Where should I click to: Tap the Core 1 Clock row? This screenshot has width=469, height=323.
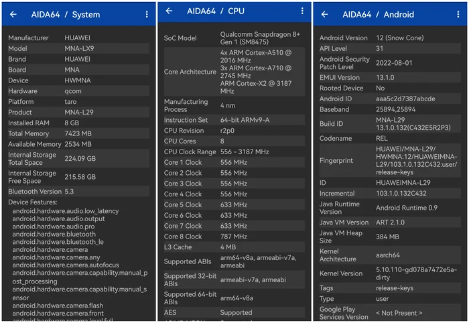[x=234, y=162]
